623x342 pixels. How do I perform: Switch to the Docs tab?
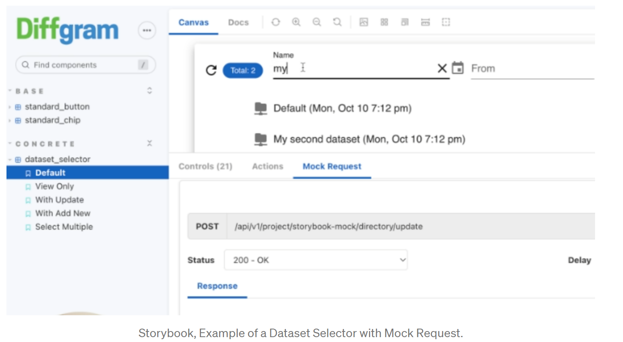click(238, 22)
